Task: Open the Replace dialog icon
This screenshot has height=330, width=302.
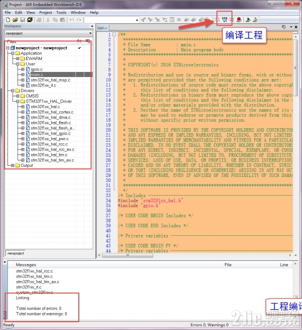Action: tap(158, 20)
